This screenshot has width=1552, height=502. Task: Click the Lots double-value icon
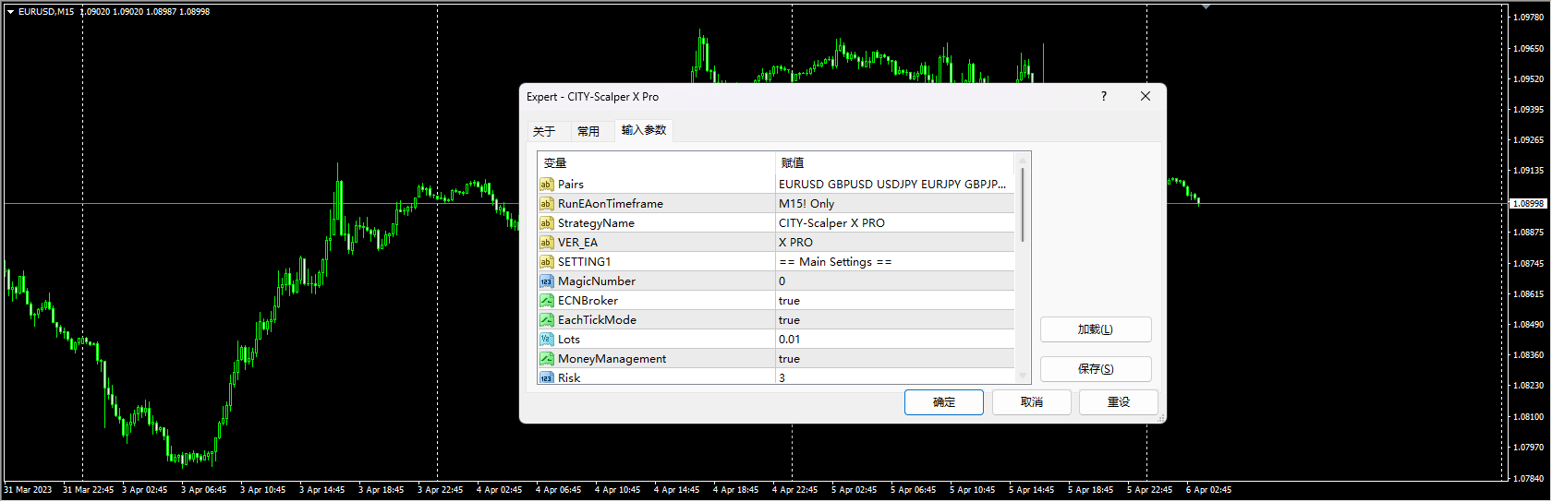546,340
